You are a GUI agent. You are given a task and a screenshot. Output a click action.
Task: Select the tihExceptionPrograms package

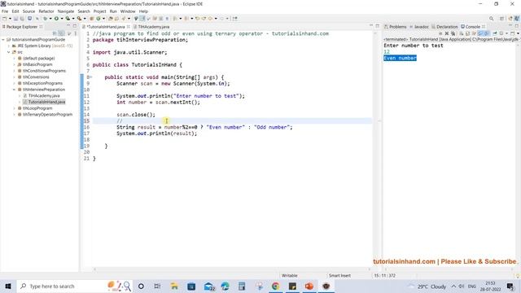pyautogui.click(x=42, y=83)
